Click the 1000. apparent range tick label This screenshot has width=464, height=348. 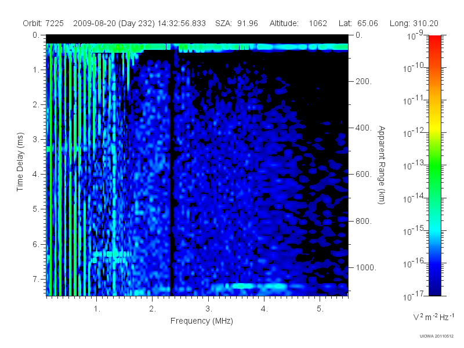click(x=366, y=267)
